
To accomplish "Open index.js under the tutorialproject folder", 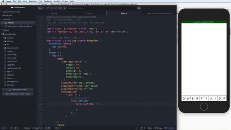I will click(10, 78).
